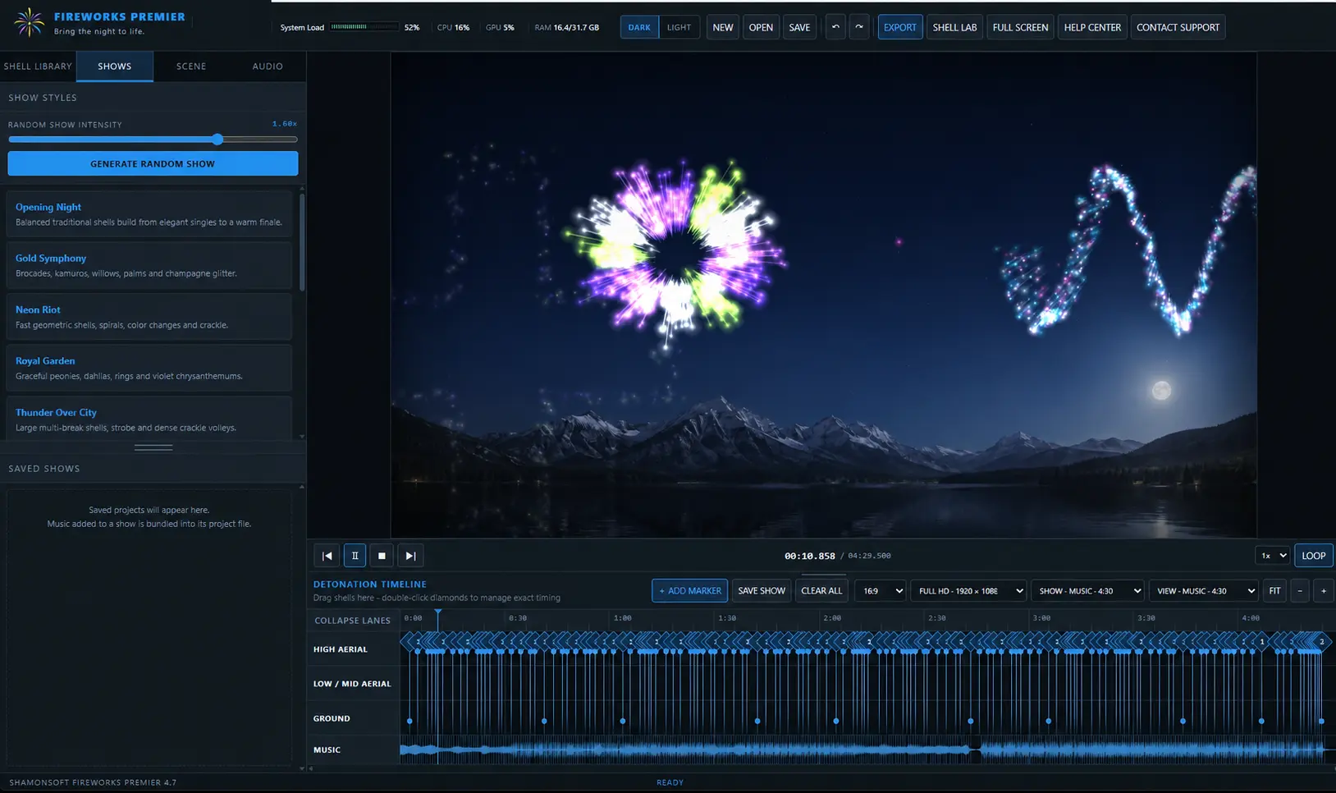The height and width of the screenshot is (793, 1336).
Task: Select the Shows tab
Action: [x=115, y=66]
